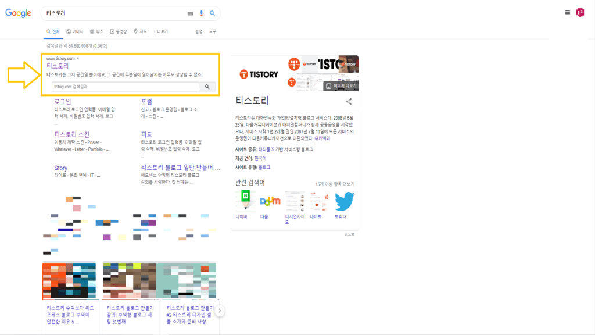Switch to the 동영상 tab
The width and height of the screenshot is (595, 335).
(x=119, y=31)
